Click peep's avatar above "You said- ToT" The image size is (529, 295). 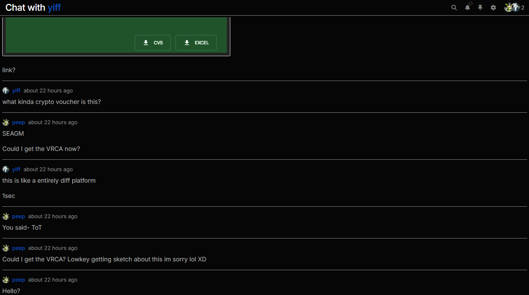click(6, 216)
